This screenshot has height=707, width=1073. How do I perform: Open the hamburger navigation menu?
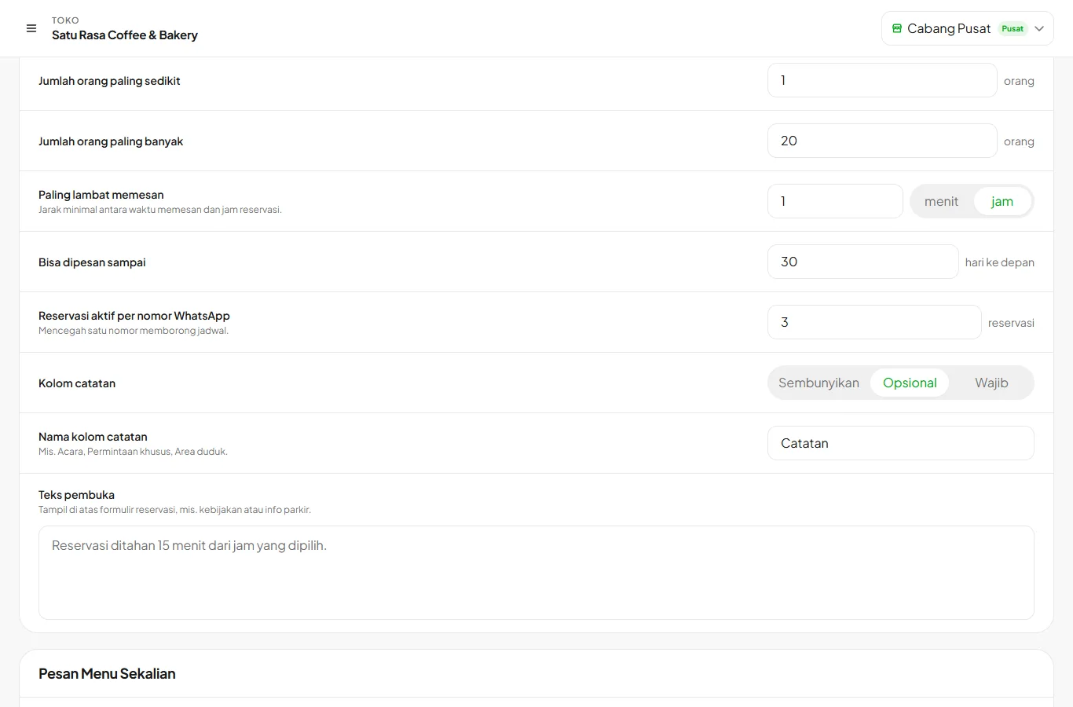(31, 28)
